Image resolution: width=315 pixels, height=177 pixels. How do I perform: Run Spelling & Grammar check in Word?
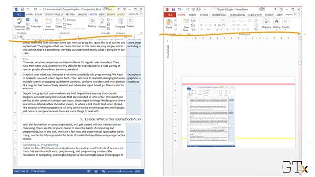click(x=20, y=24)
